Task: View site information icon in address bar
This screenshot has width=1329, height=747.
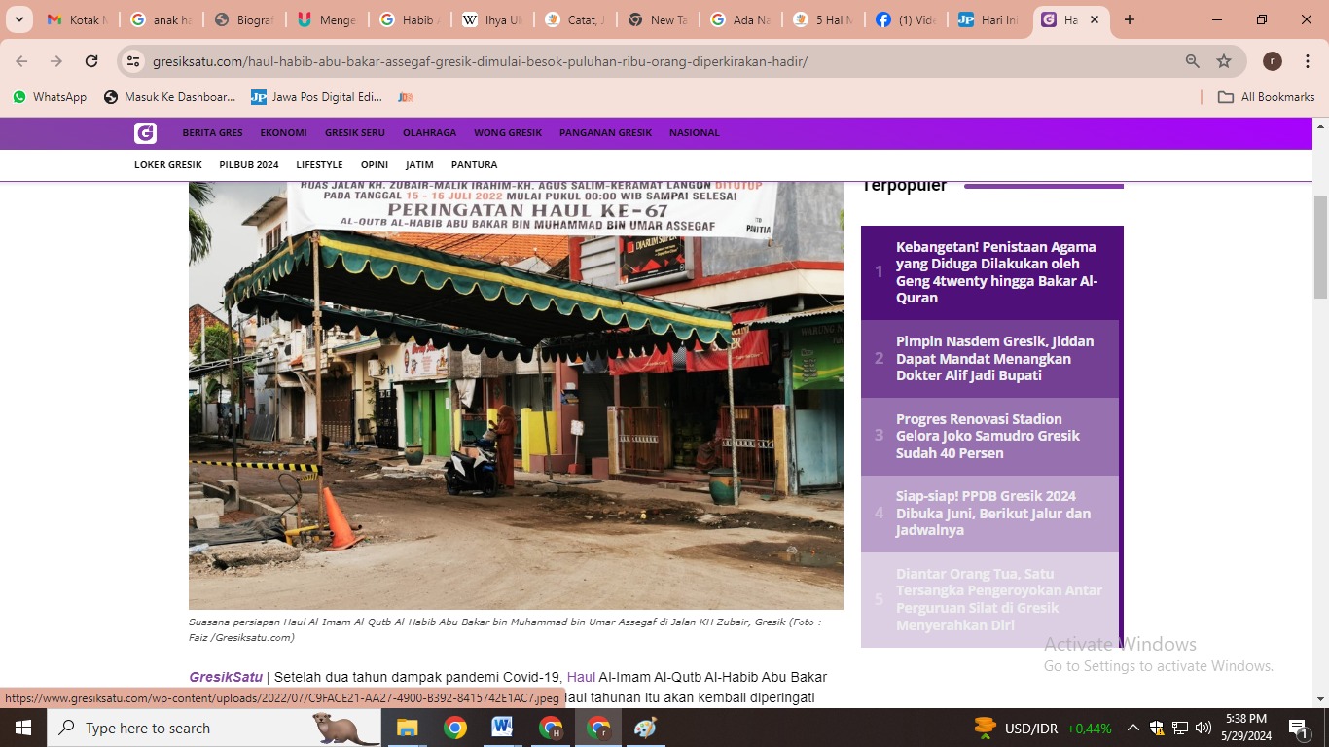Action: point(134,61)
